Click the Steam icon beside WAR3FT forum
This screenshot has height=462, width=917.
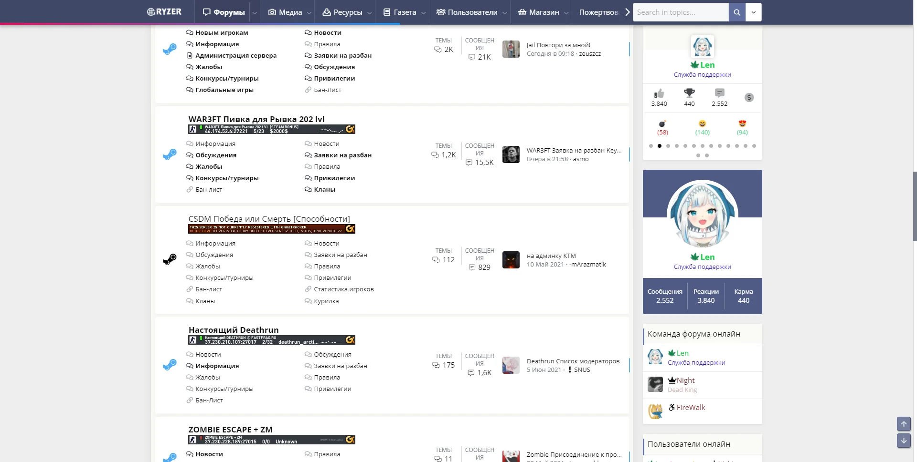(x=170, y=154)
